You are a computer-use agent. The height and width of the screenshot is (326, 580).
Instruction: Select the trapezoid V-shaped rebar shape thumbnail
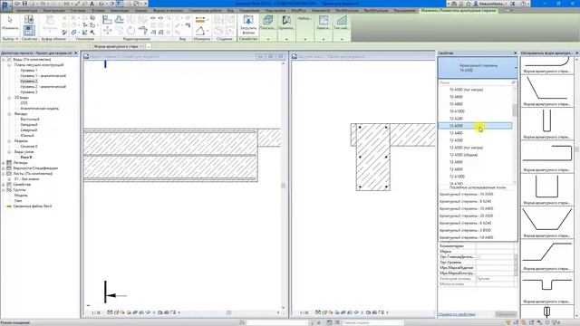coord(547,223)
